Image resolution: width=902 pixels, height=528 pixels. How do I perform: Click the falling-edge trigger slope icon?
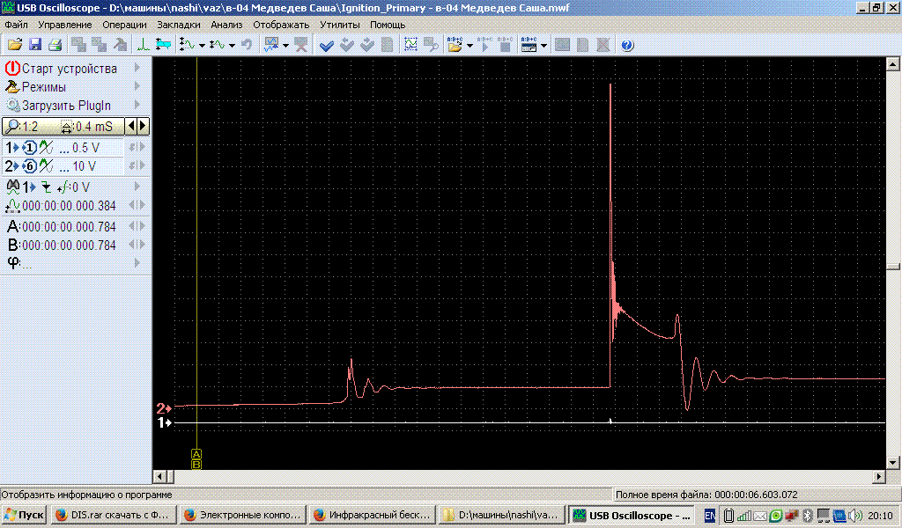click(x=46, y=187)
